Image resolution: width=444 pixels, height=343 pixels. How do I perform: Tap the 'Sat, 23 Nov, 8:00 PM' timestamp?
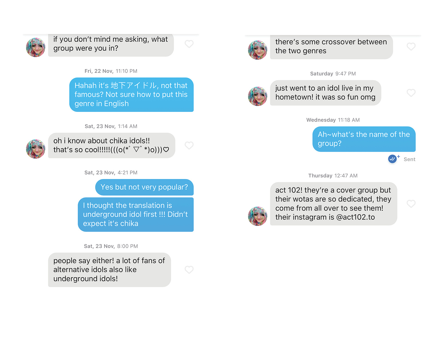[111, 246]
